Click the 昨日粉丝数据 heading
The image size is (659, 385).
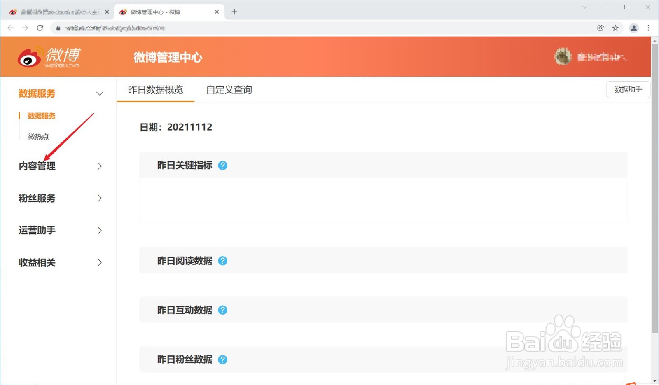[x=185, y=359]
